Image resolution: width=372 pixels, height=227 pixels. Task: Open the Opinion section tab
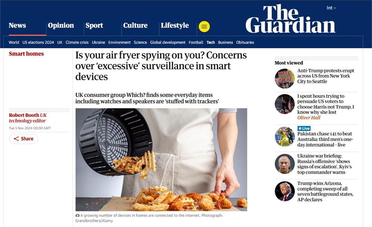point(61,25)
